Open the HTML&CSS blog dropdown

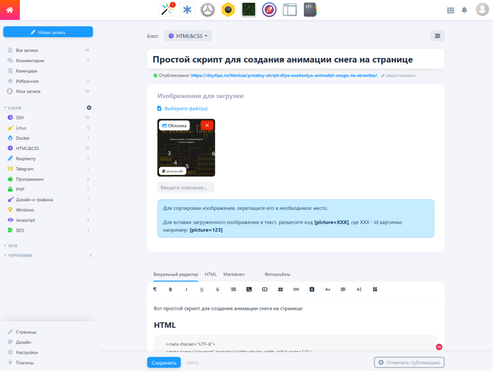point(188,36)
